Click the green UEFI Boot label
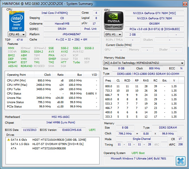 coord(138,153)
